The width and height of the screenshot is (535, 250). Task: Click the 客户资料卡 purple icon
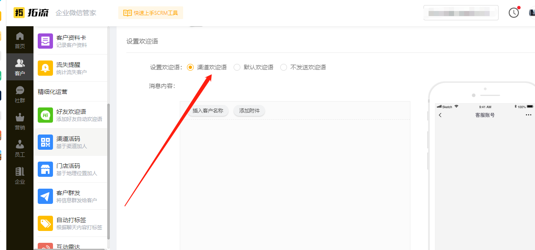tap(45, 41)
